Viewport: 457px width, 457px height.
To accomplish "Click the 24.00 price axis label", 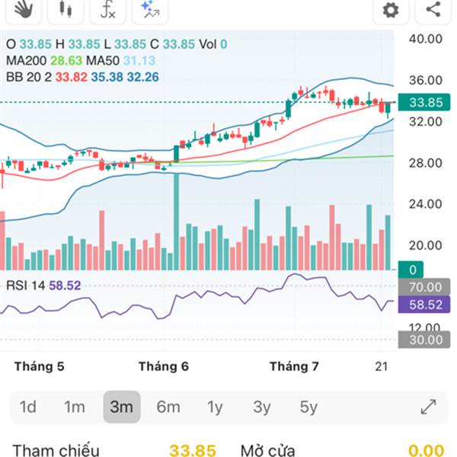I will (x=426, y=204).
